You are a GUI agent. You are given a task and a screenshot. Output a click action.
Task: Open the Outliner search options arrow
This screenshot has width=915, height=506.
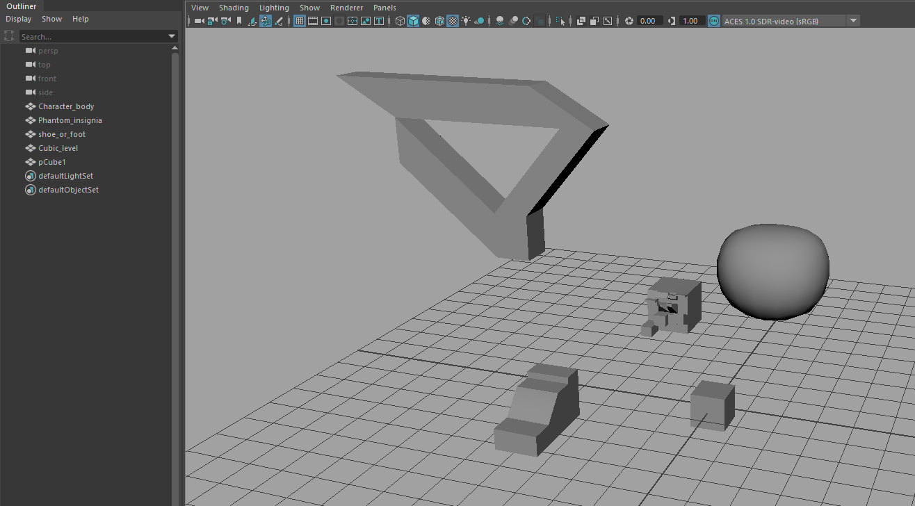(x=172, y=36)
